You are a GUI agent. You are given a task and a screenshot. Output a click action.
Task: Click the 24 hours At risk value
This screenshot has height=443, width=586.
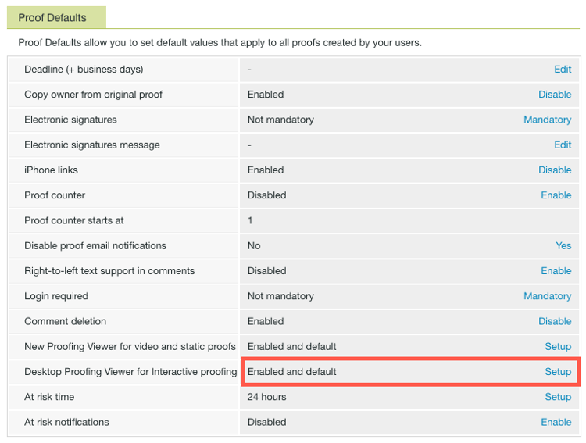pos(266,397)
